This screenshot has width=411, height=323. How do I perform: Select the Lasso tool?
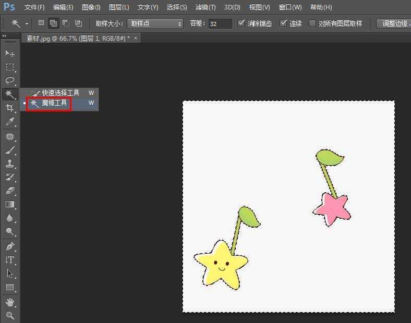(x=9, y=81)
